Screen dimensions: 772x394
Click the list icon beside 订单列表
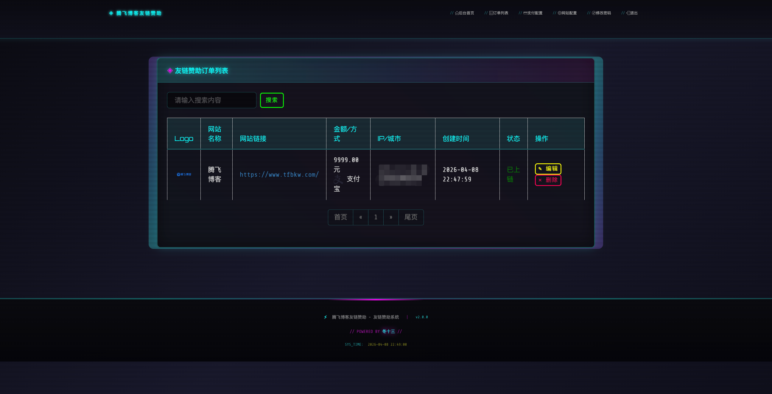tap(491, 13)
